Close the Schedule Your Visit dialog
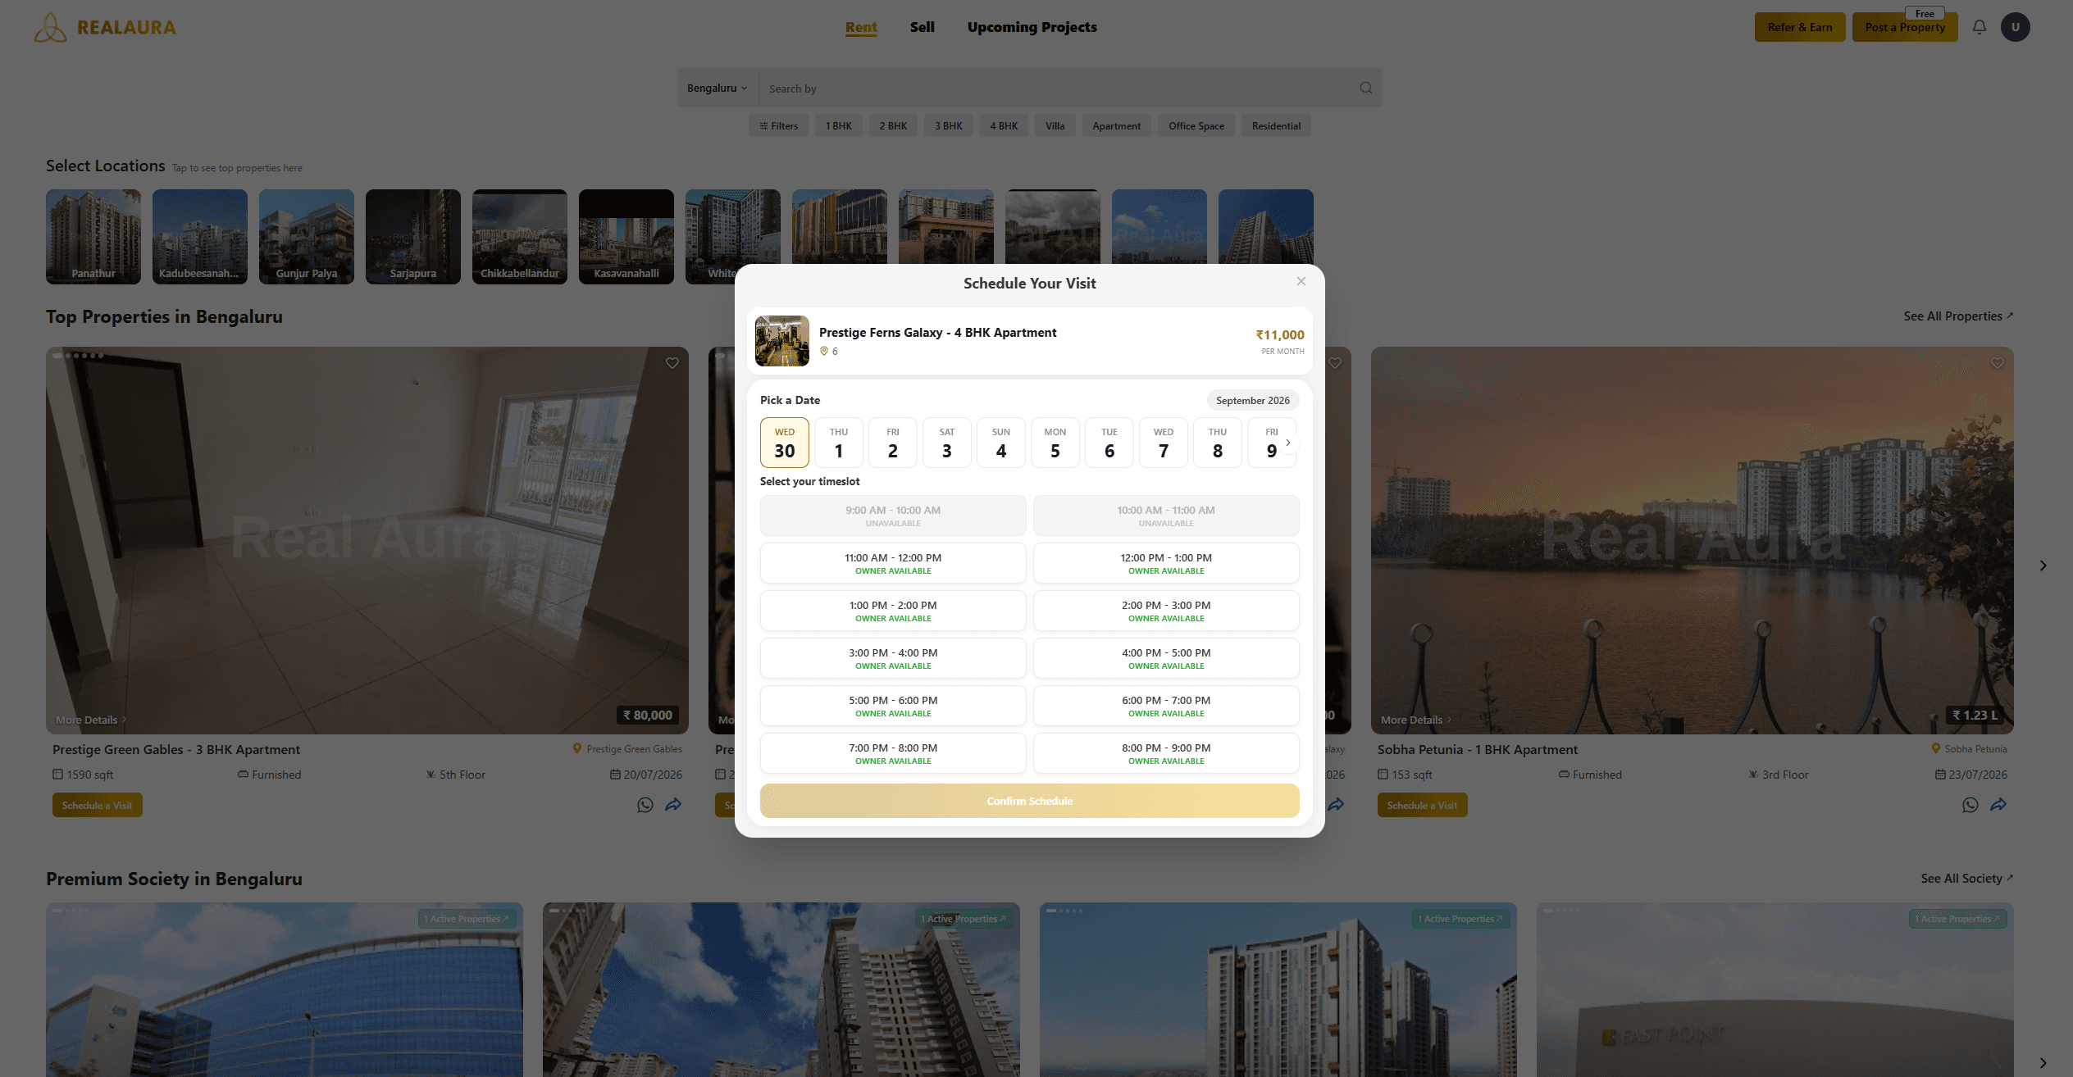The image size is (2073, 1077). pos(1301,281)
